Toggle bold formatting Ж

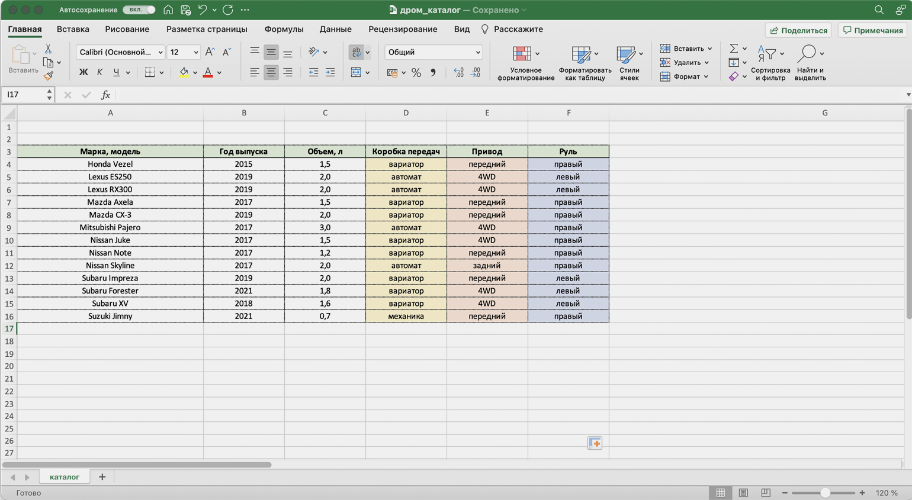[84, 72]
